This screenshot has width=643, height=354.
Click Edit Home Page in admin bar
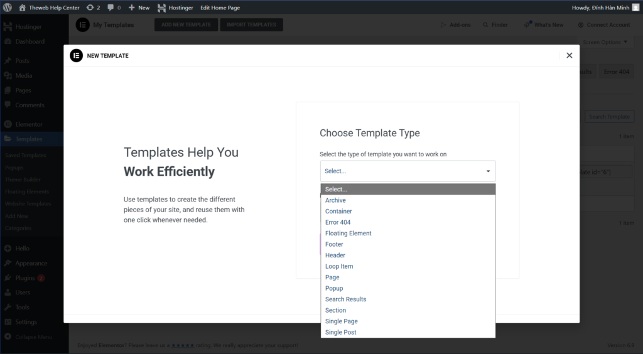click(220, 8)
